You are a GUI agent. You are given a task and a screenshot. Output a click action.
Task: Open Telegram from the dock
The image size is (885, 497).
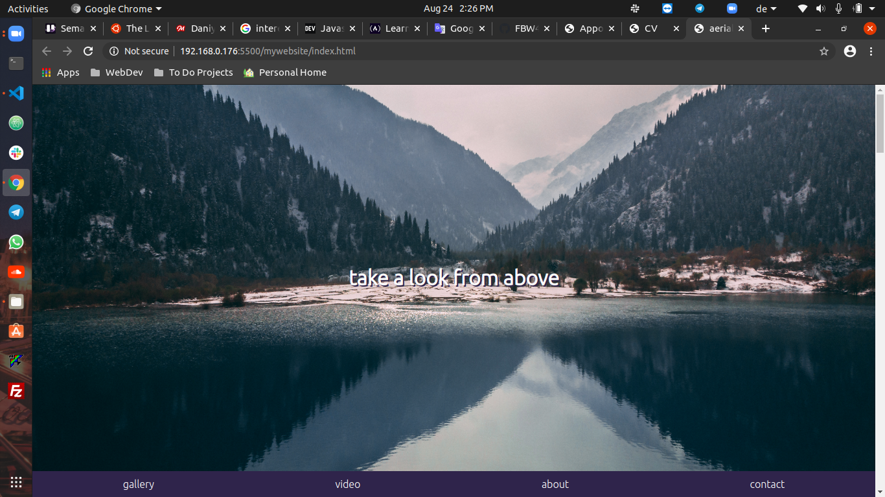16,212
